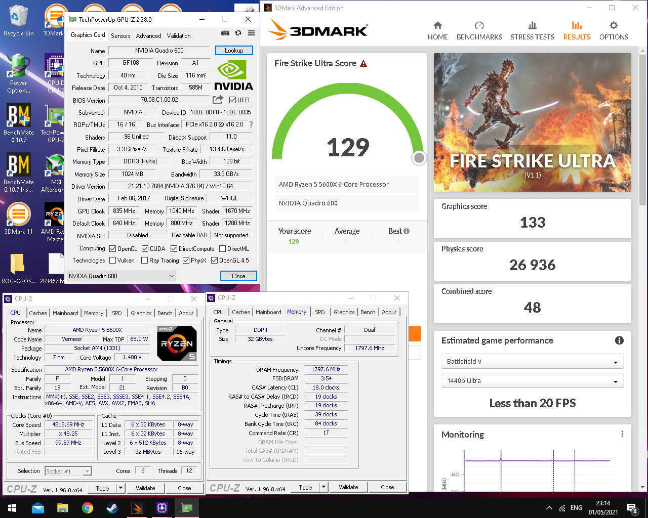648x518 pixels.
Task: Click the score gauge end marker knob
Action: click(x=419, y=158)
